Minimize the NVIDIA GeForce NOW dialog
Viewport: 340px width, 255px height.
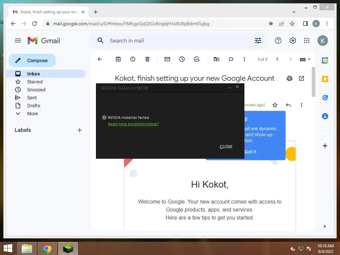[x=229, y=87]
